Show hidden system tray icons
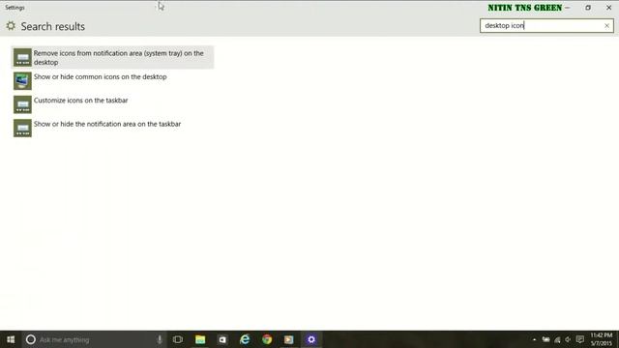 [x=534, y=339]
